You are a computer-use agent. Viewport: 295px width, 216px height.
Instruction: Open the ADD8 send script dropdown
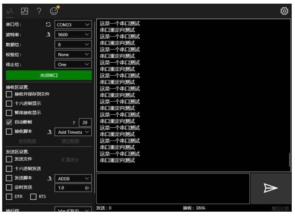click(x=73, y=178)
